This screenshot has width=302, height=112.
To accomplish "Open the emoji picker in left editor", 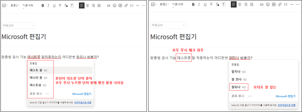I will point(115,6).
